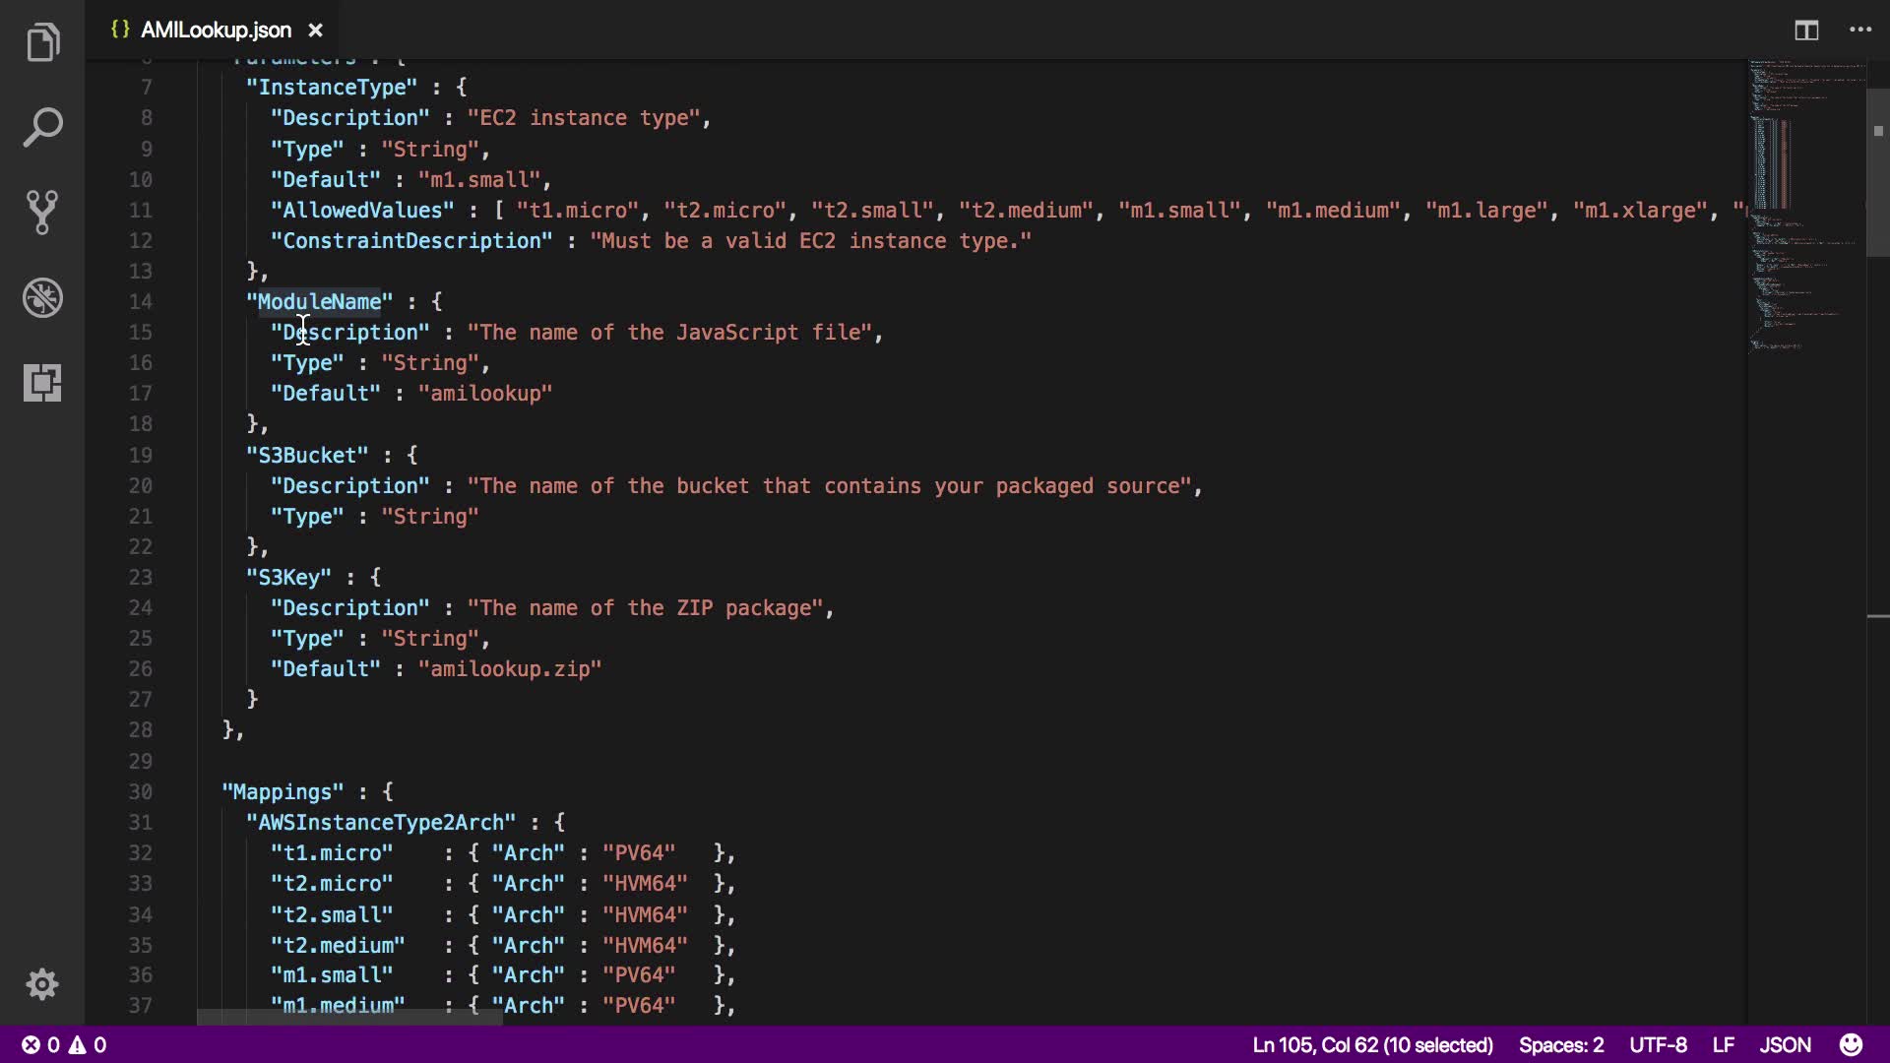Screen dimensions: 1890x1063
Task: Change the LF end-of-line sequence
Action: pyautogui.click(x=1723, y=1044)
